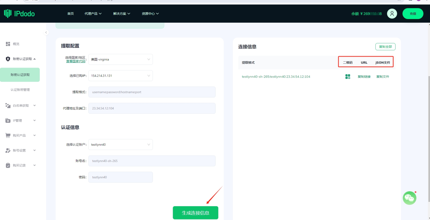
Task: Collapse the 账密认证获取 sidebar section
Action: coord(35,59)
